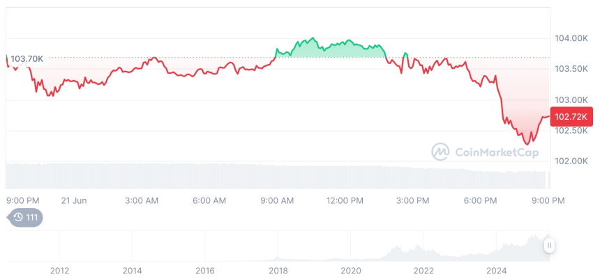
Task: Jump to 2022 in the navigator timeline
Action: coord(423,271)
